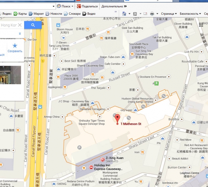Click inside the Hong Kong search field
Image resolution: width=208 pixels, height=187 pixels.
point(9,25)
